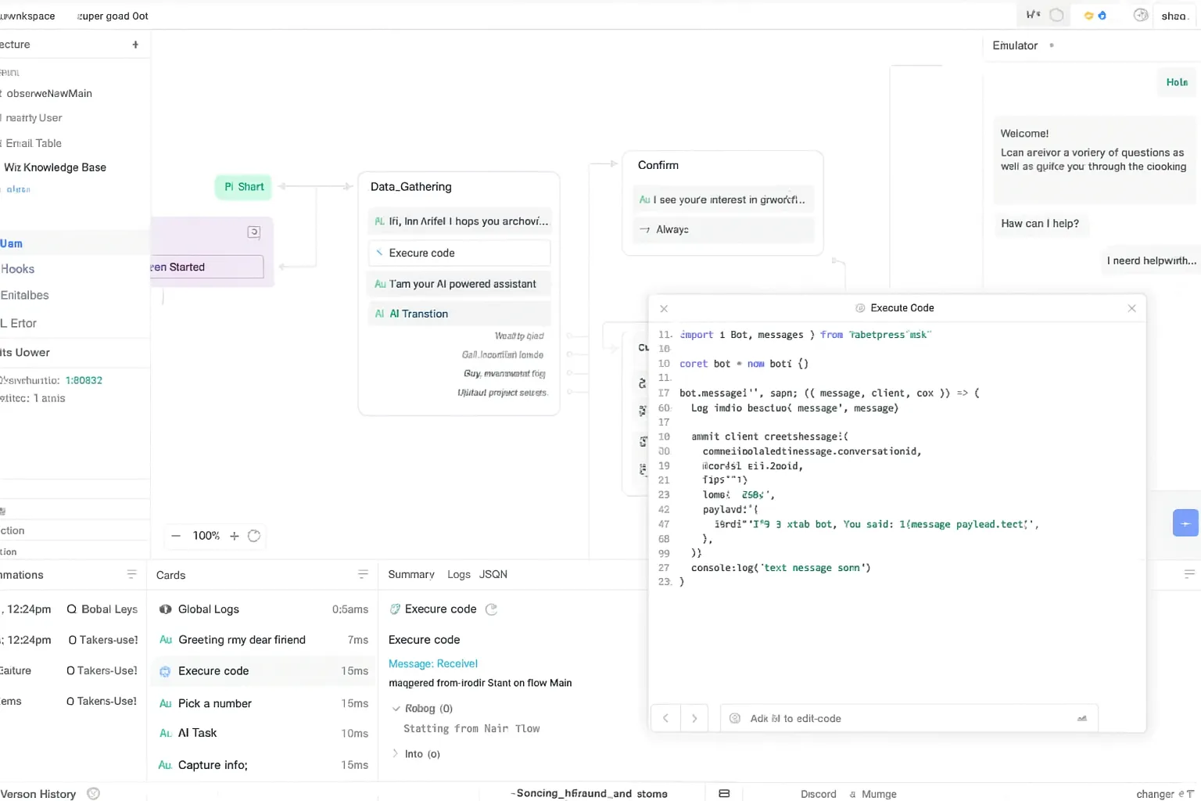Click the Version History clock icon
This screenshot has height=801, width=1201.
pos(93,794)
